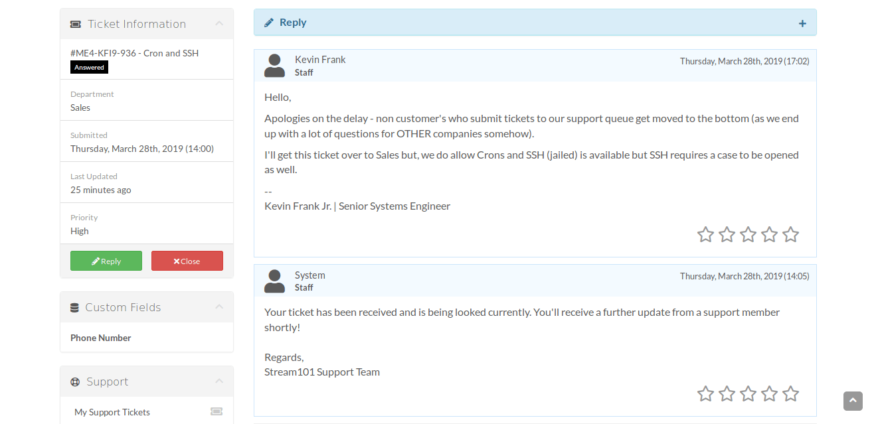Screen dimensions: 876x424
Task: Click the Reply heading in the blue bar
Action: coord(293,23)
